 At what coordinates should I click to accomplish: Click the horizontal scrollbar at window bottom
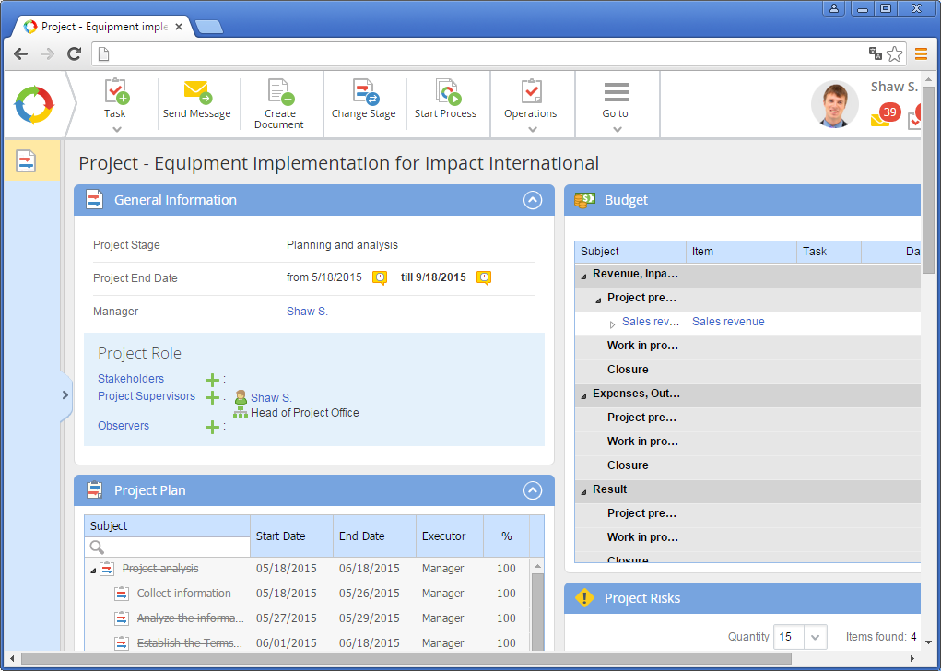(406, 659)
